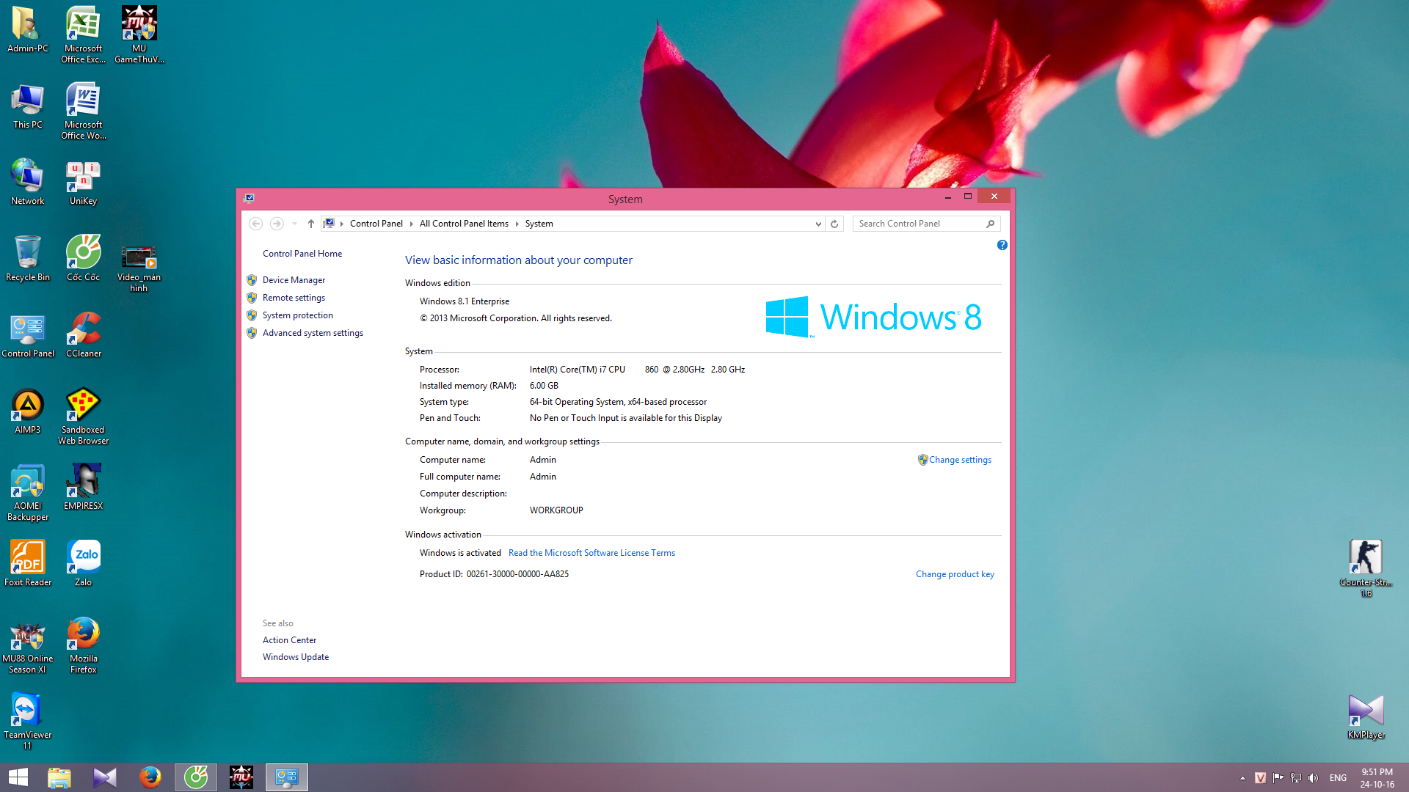
Task: Open the volume icon in system tray
Action: 1313,778
